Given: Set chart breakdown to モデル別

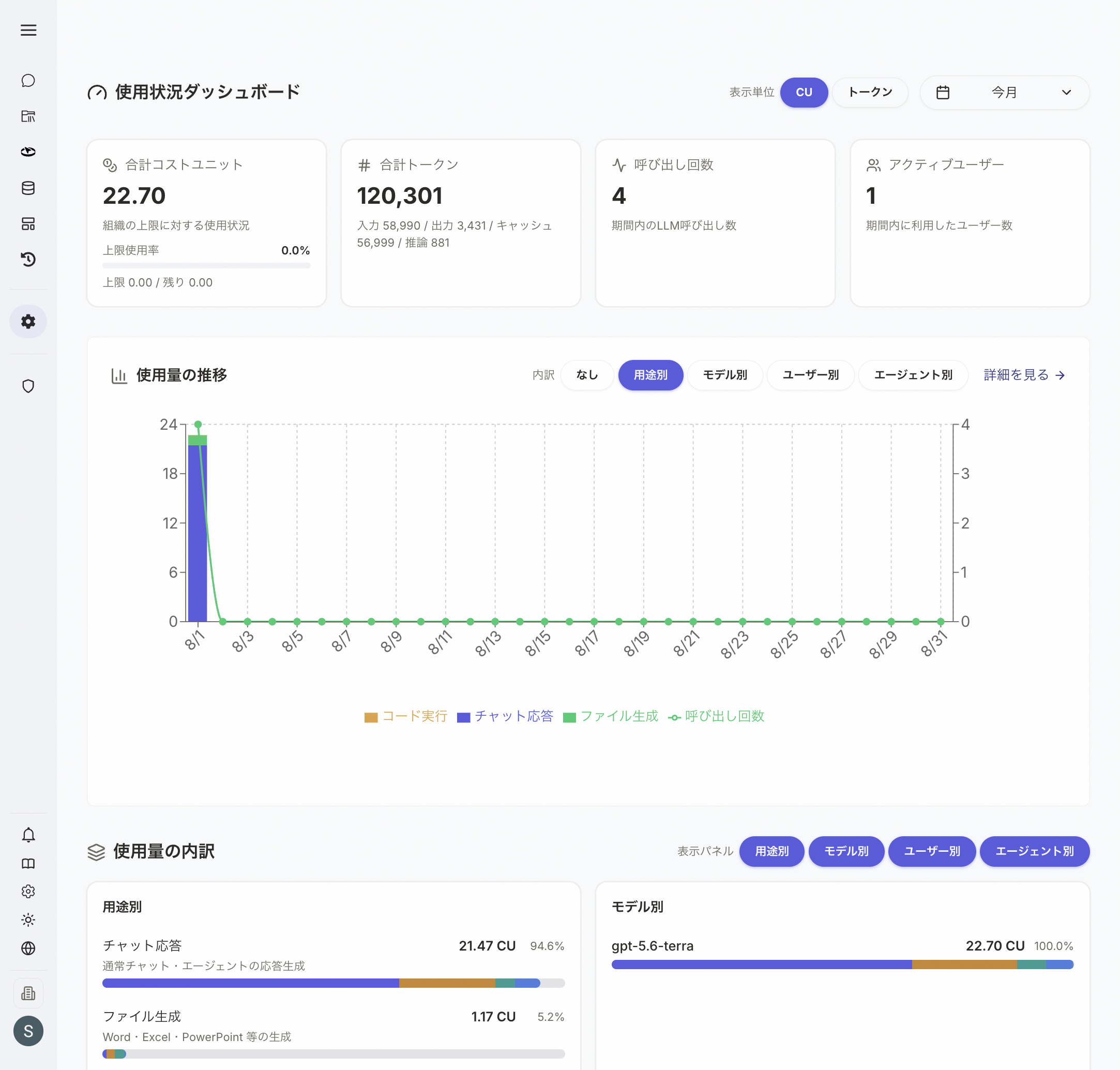Looking at the screenshot, I should tap(725, 375).
